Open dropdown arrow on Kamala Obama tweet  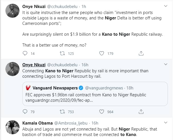(166, 123)
